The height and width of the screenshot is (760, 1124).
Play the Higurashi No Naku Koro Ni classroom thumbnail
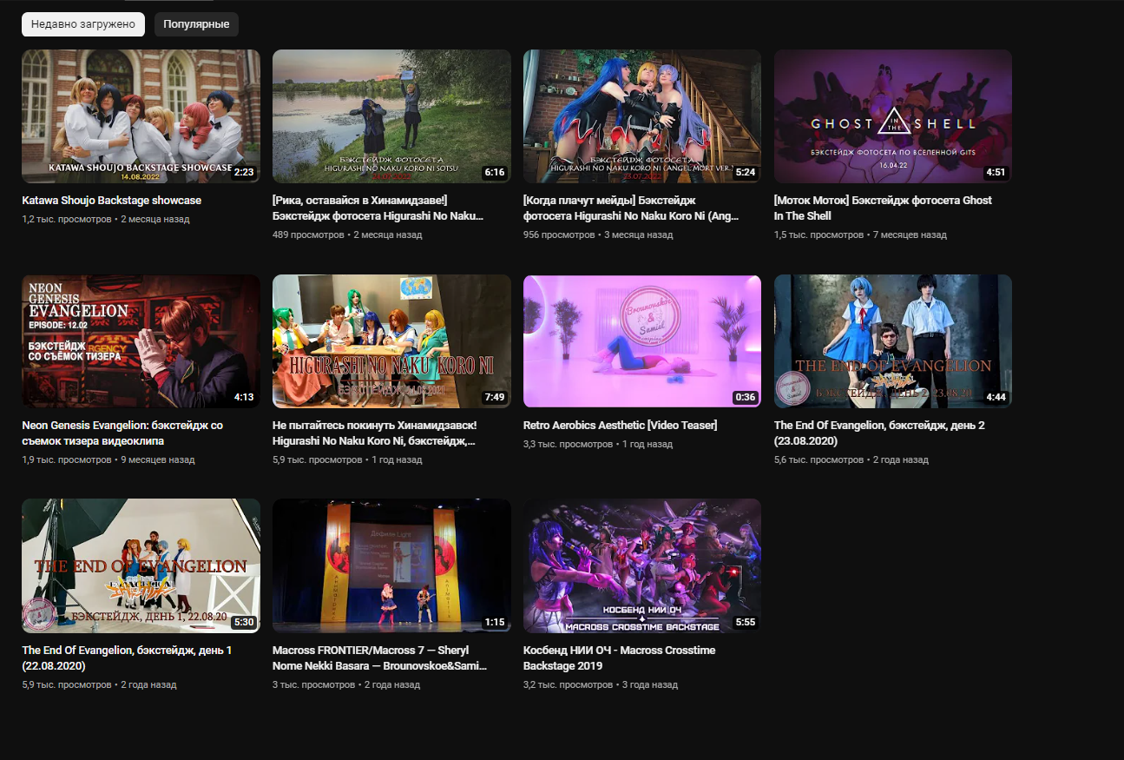click(391, 341)
